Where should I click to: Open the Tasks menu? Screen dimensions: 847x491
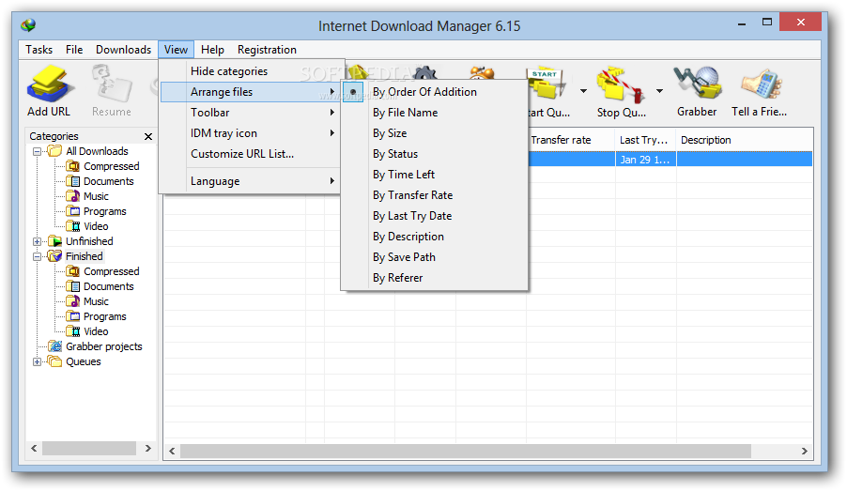[38, 50]
